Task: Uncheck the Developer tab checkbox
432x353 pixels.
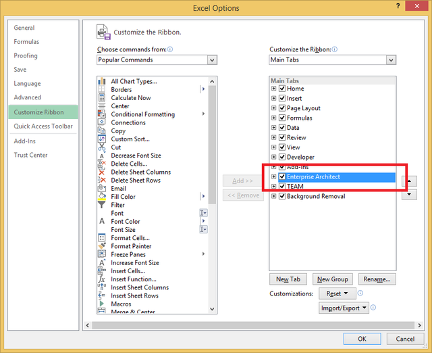Action: click(282, 157)
